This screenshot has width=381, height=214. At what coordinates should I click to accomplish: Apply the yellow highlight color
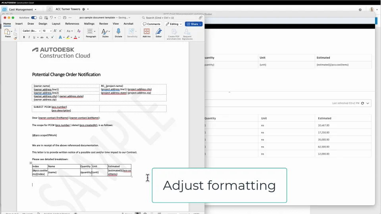tap(68, 37)
